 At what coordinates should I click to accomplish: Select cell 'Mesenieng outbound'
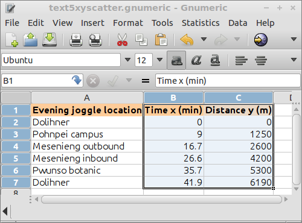(87, 146)
